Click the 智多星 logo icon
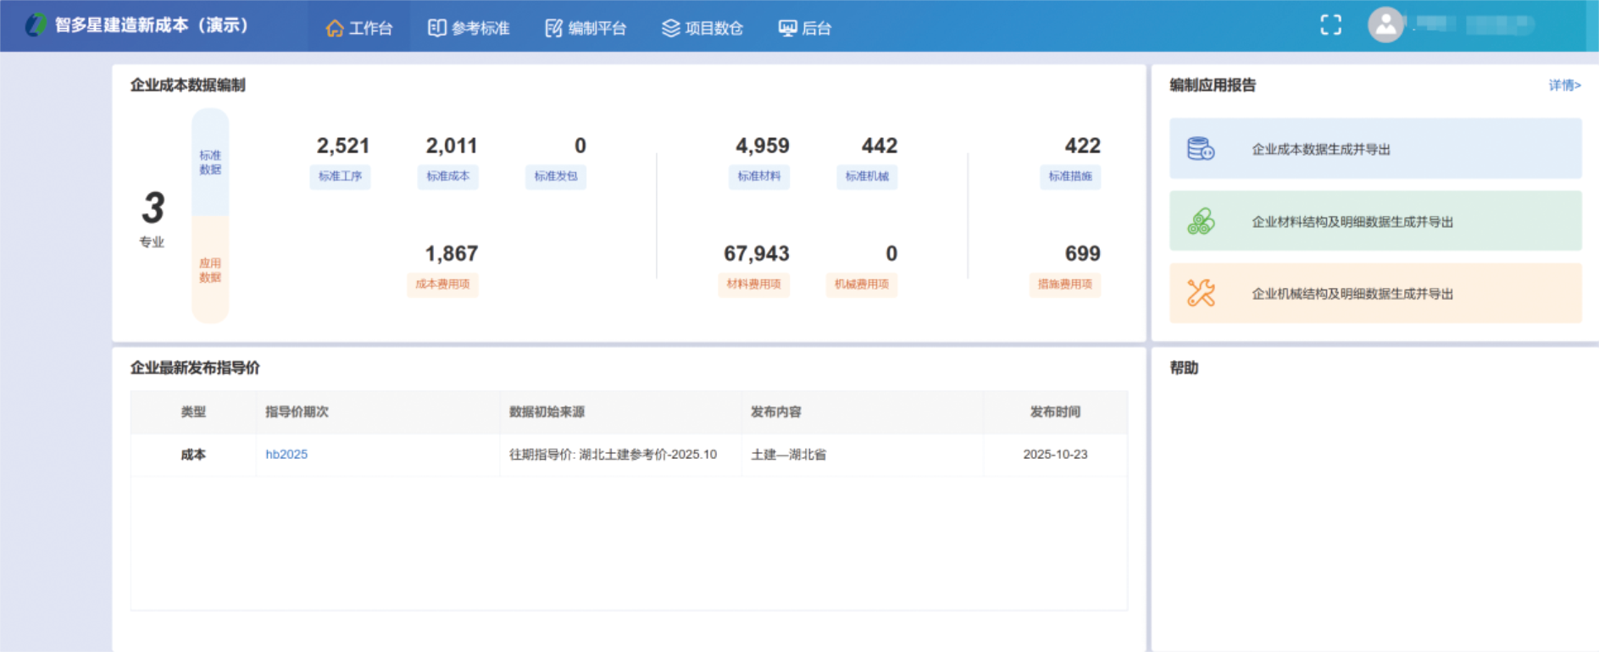Screen dimensions: 1599x652 pyautogui.click(x=36, y=25)
